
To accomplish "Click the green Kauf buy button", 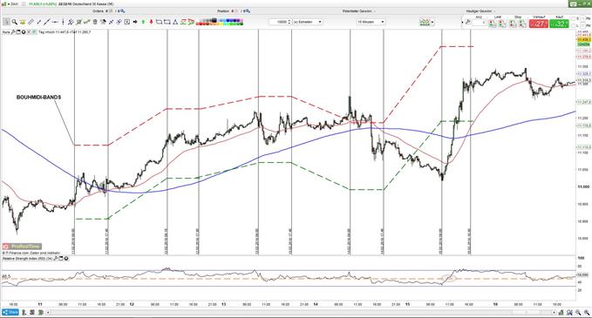I will click(x=559, y=24).
